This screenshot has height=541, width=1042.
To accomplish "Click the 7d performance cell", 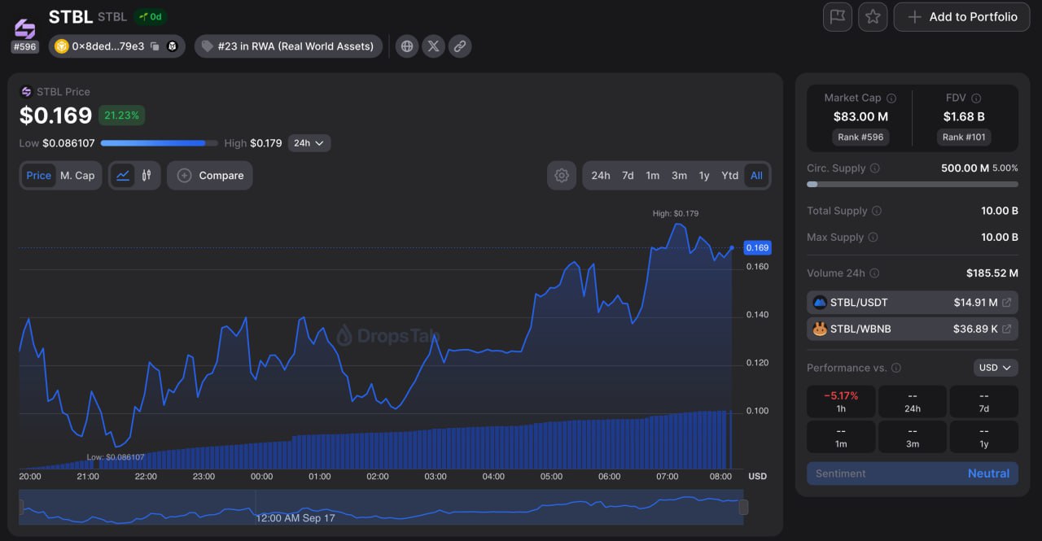I will click(984, 401).
